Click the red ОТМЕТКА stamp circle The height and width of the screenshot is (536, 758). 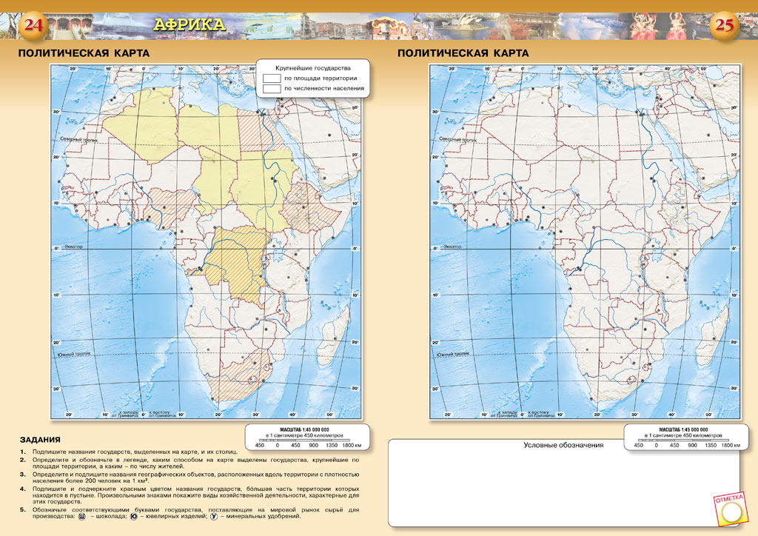(x=731, y=512)
